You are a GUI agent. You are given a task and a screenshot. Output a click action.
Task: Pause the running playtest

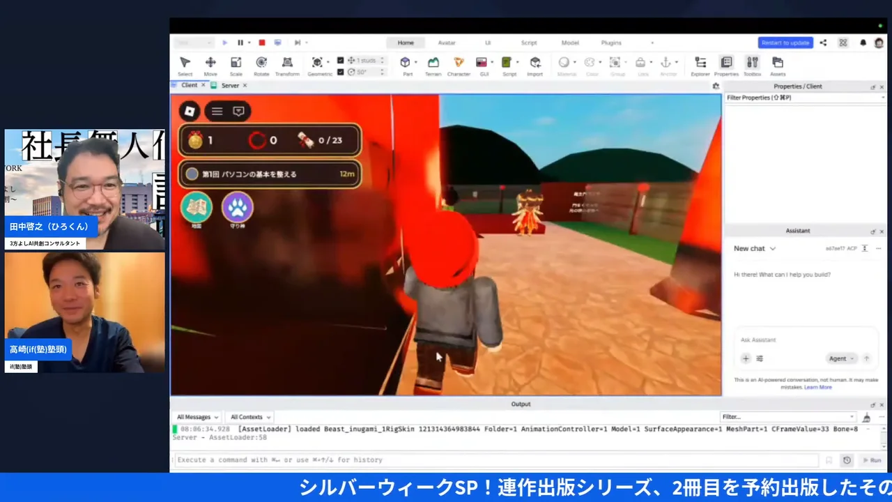point(240,43)
